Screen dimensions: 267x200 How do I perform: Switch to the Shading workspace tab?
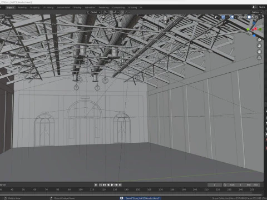(77, 8)
